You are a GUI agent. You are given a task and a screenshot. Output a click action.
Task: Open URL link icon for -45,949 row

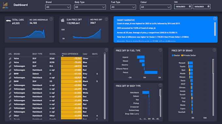tap(10, 78)
